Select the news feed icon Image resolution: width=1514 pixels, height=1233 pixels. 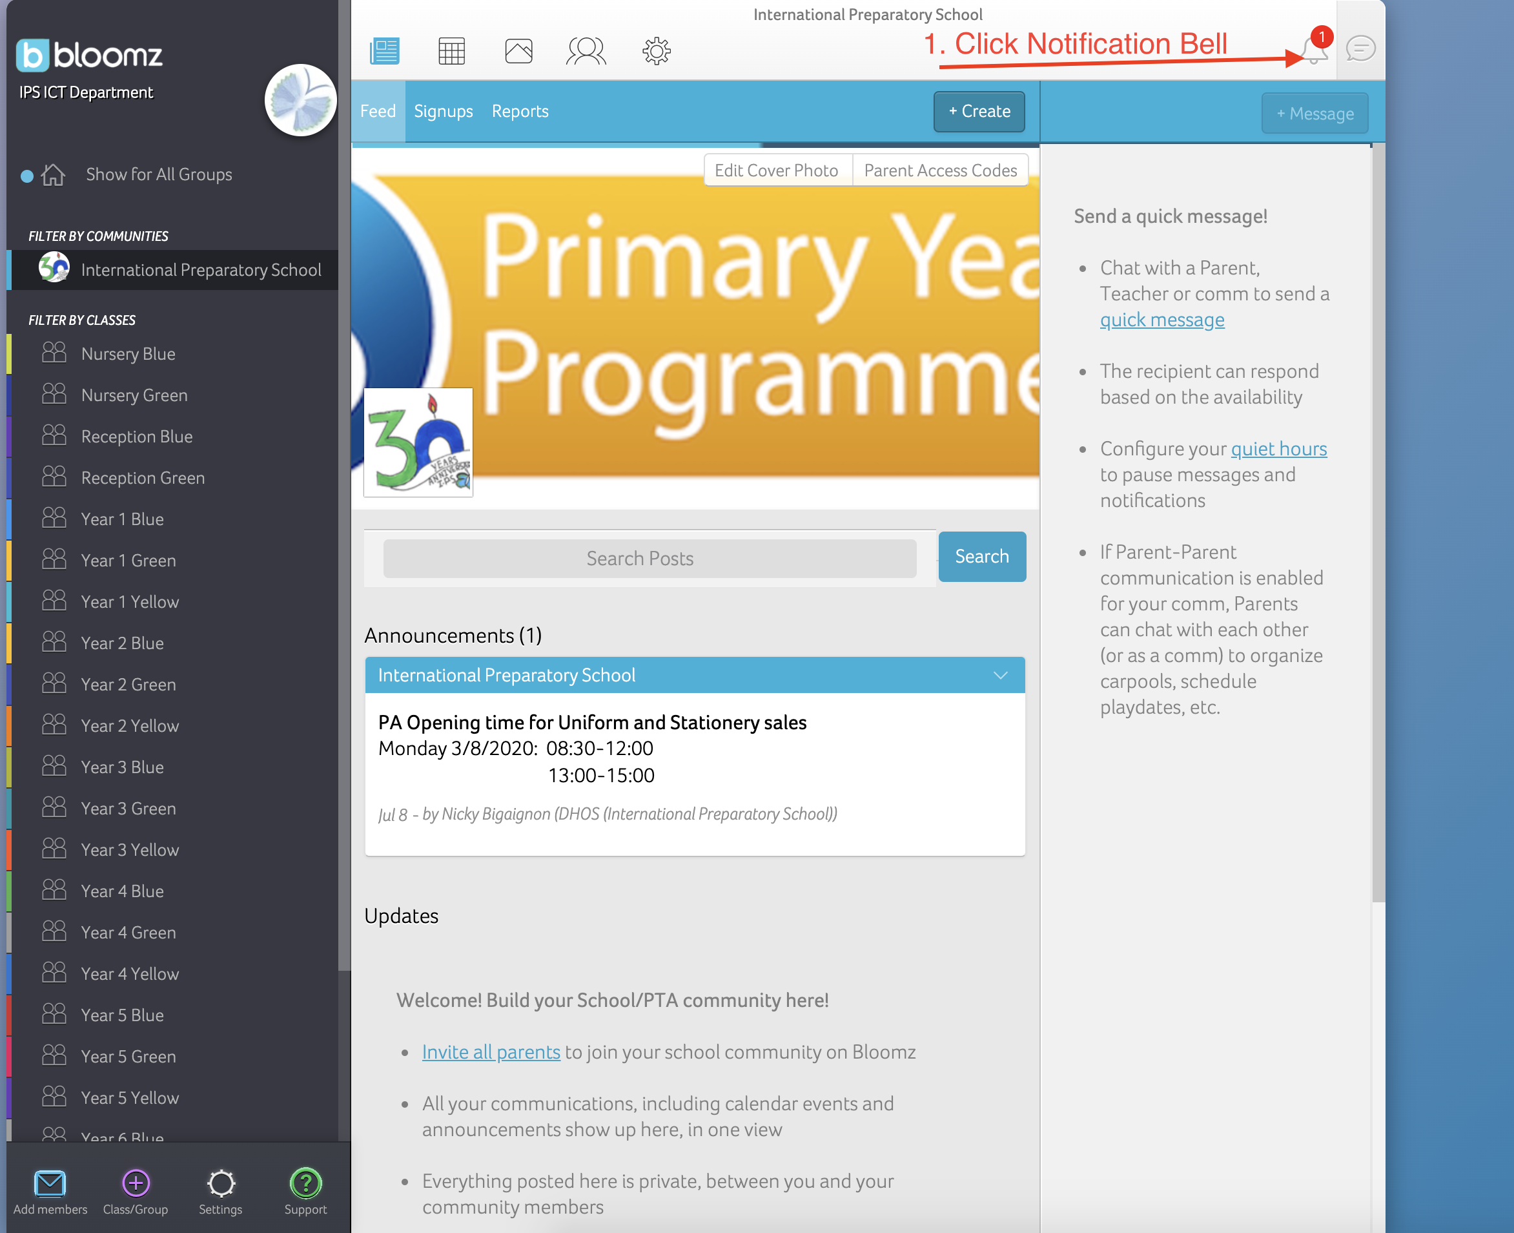pyautogui.click(x=385, y=51)
